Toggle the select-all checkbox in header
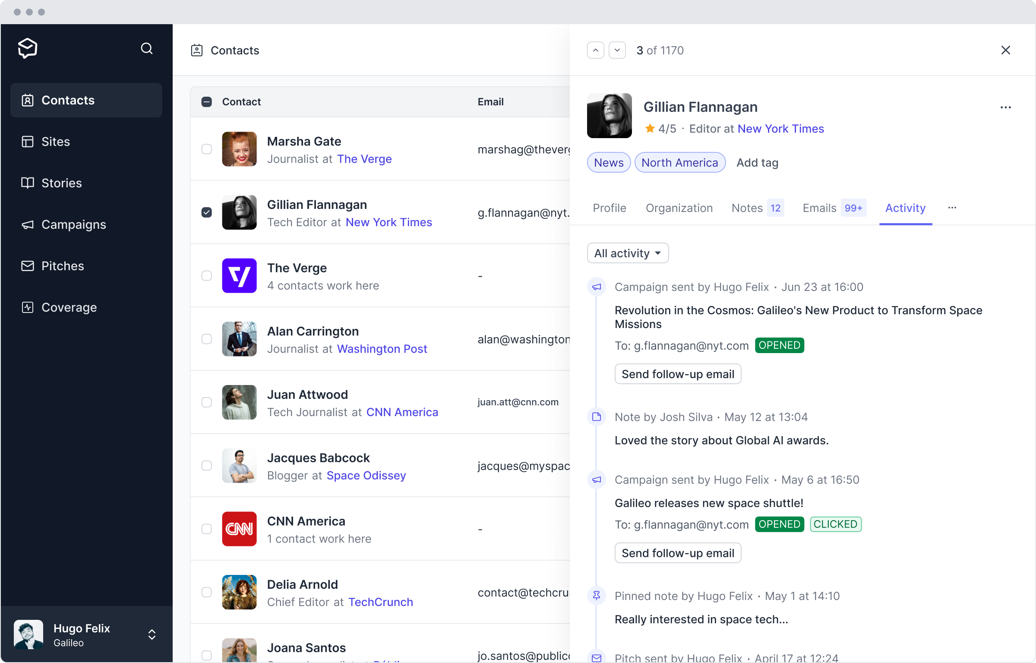Viewport: 1036px width, 663px height. 207,102
